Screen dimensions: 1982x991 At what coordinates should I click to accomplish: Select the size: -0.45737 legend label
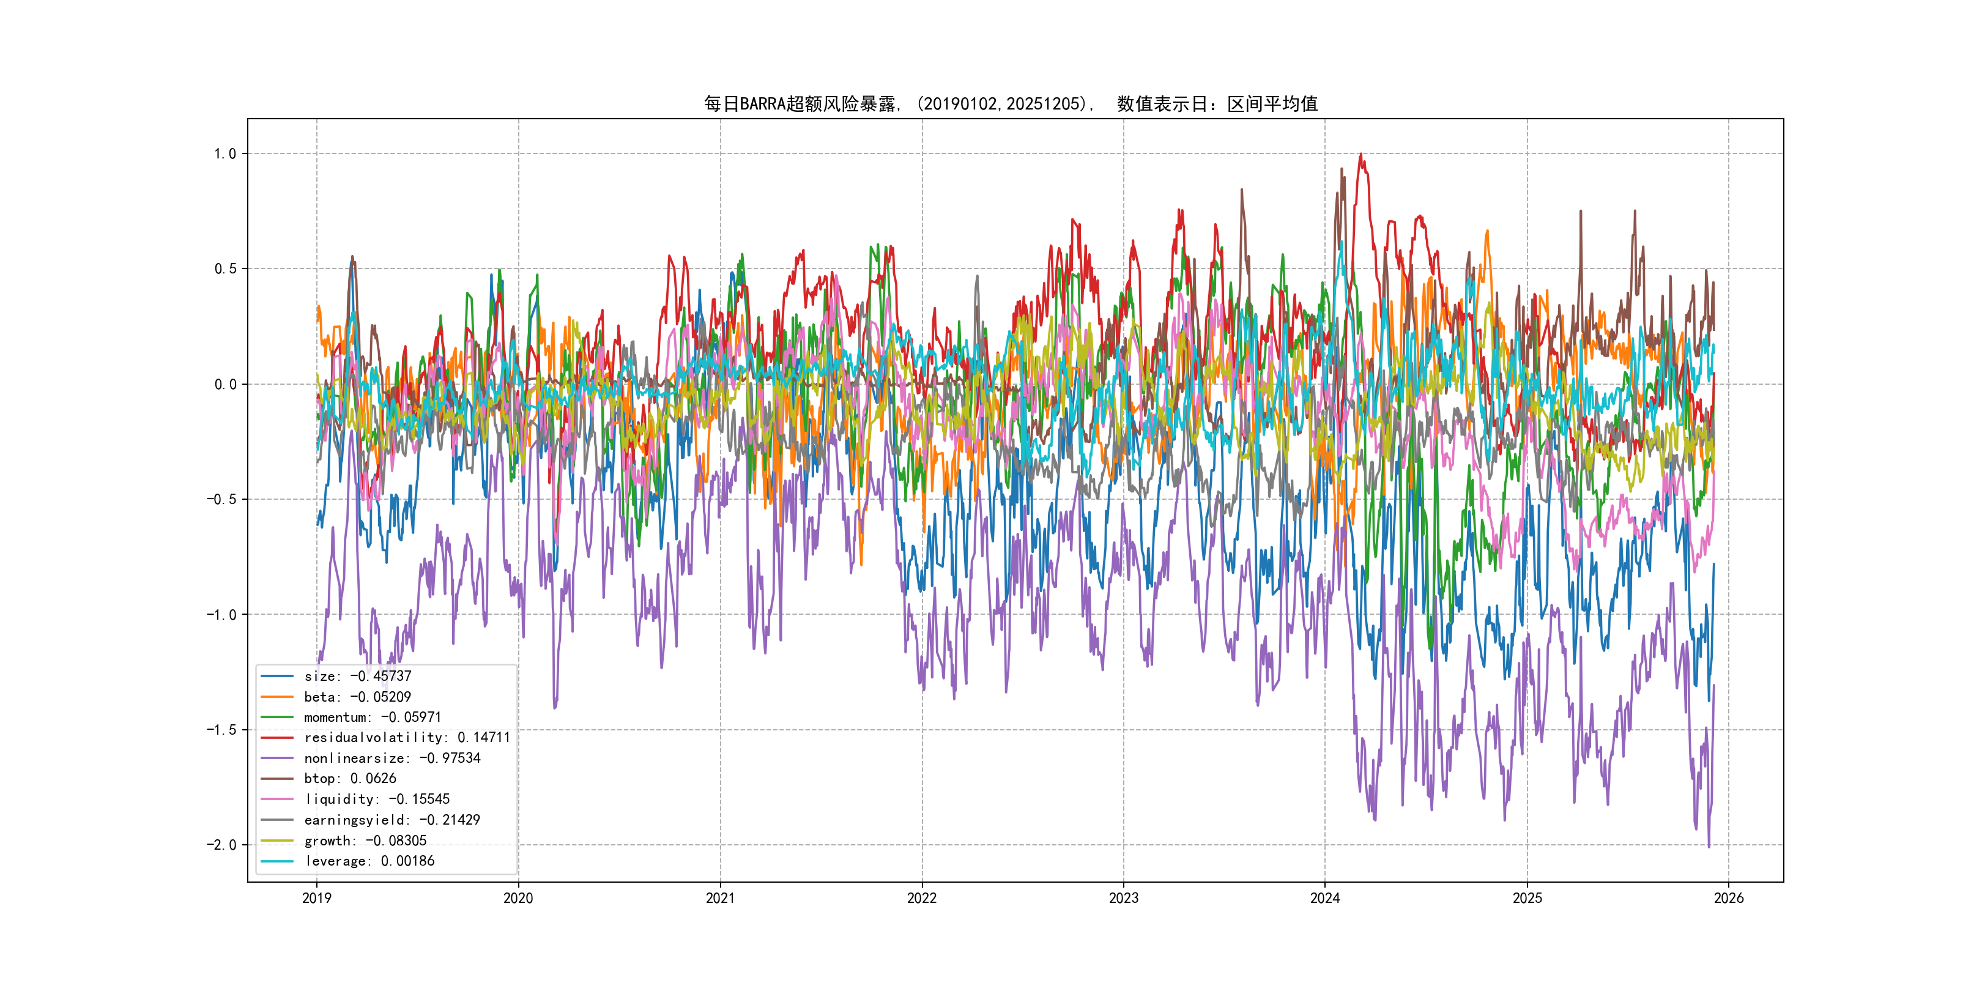point(358,677)
